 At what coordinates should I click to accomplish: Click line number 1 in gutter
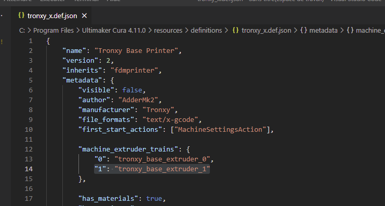coord(31,40)
